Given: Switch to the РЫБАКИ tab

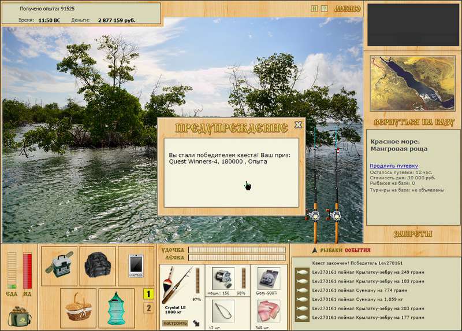Looking at the screenshot, I should click(x=331, y=251).
